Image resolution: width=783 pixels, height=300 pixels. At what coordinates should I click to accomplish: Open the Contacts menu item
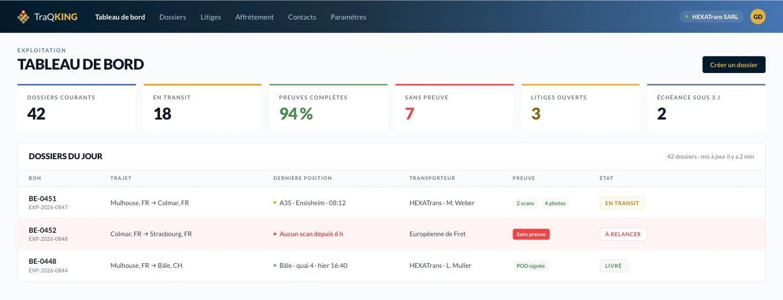pos(302,17)
